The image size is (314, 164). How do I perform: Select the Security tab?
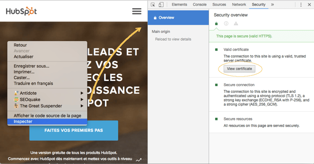tap(259, 5)
